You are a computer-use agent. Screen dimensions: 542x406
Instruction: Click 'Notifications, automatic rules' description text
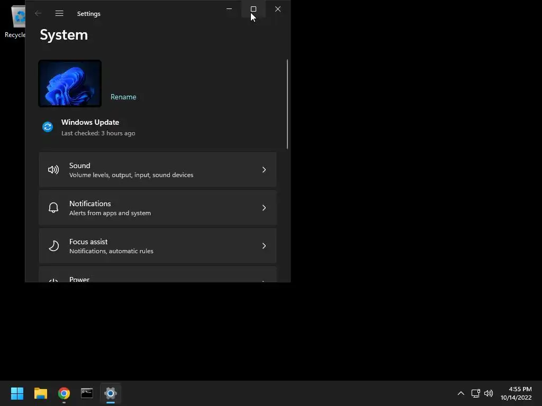coord(111,251)
